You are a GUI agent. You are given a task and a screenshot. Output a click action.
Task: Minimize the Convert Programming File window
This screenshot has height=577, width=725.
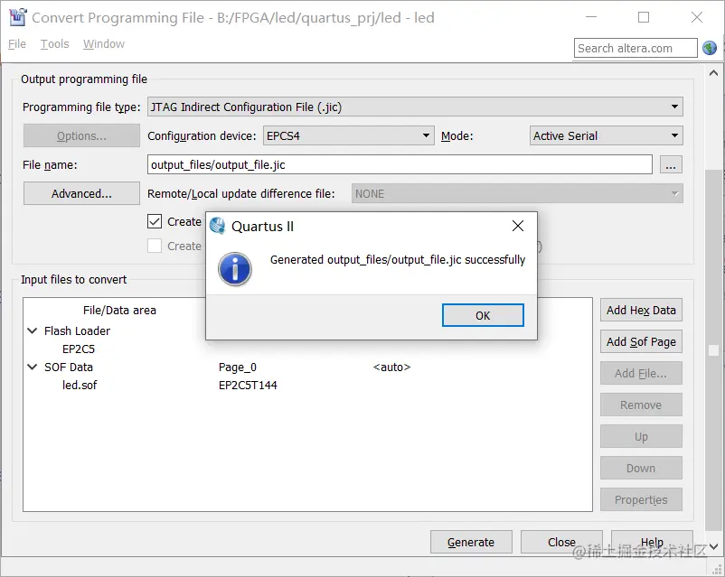(x=591, y=17)
